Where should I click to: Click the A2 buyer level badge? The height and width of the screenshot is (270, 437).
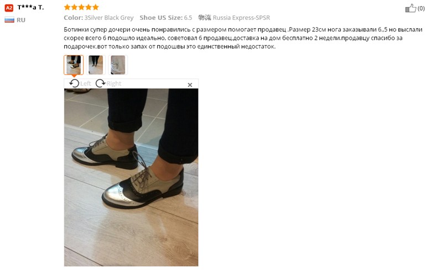pyautogui.click(x=9, y=8)
